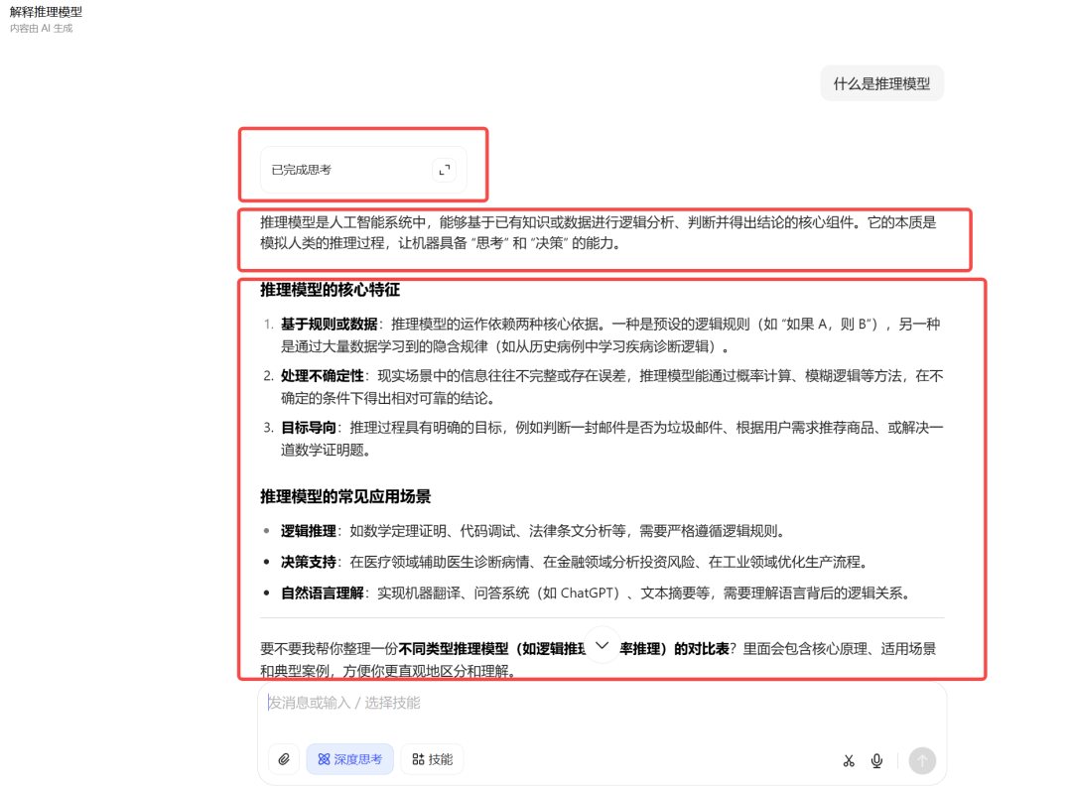Click the 已完成思考 collapsed thinking box
This screenshot has width=1072, height=793.
click(363, 170)
